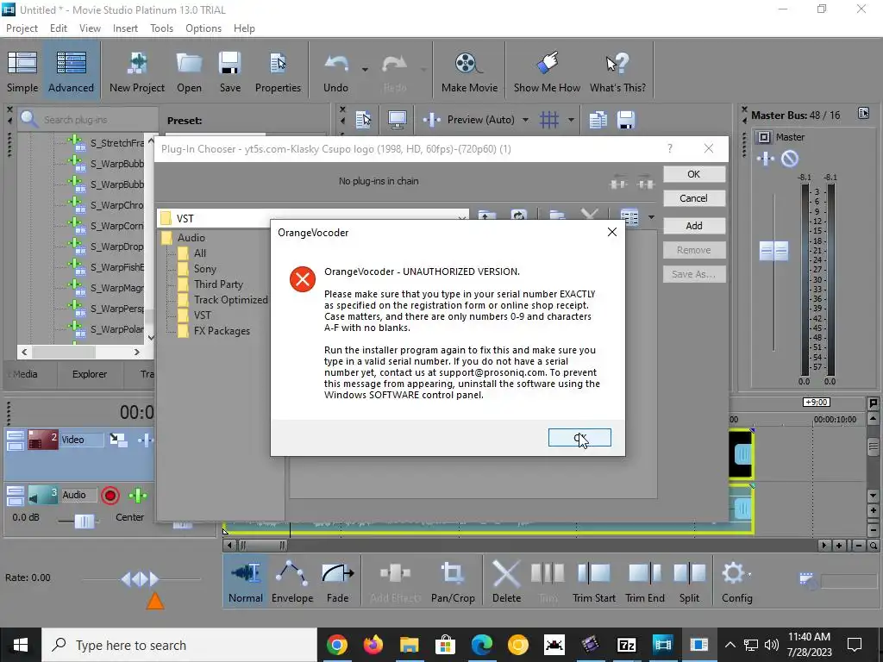Viewport: 883px width, 662px height.
Task: Open project Properties
Action: pos(278,72)
